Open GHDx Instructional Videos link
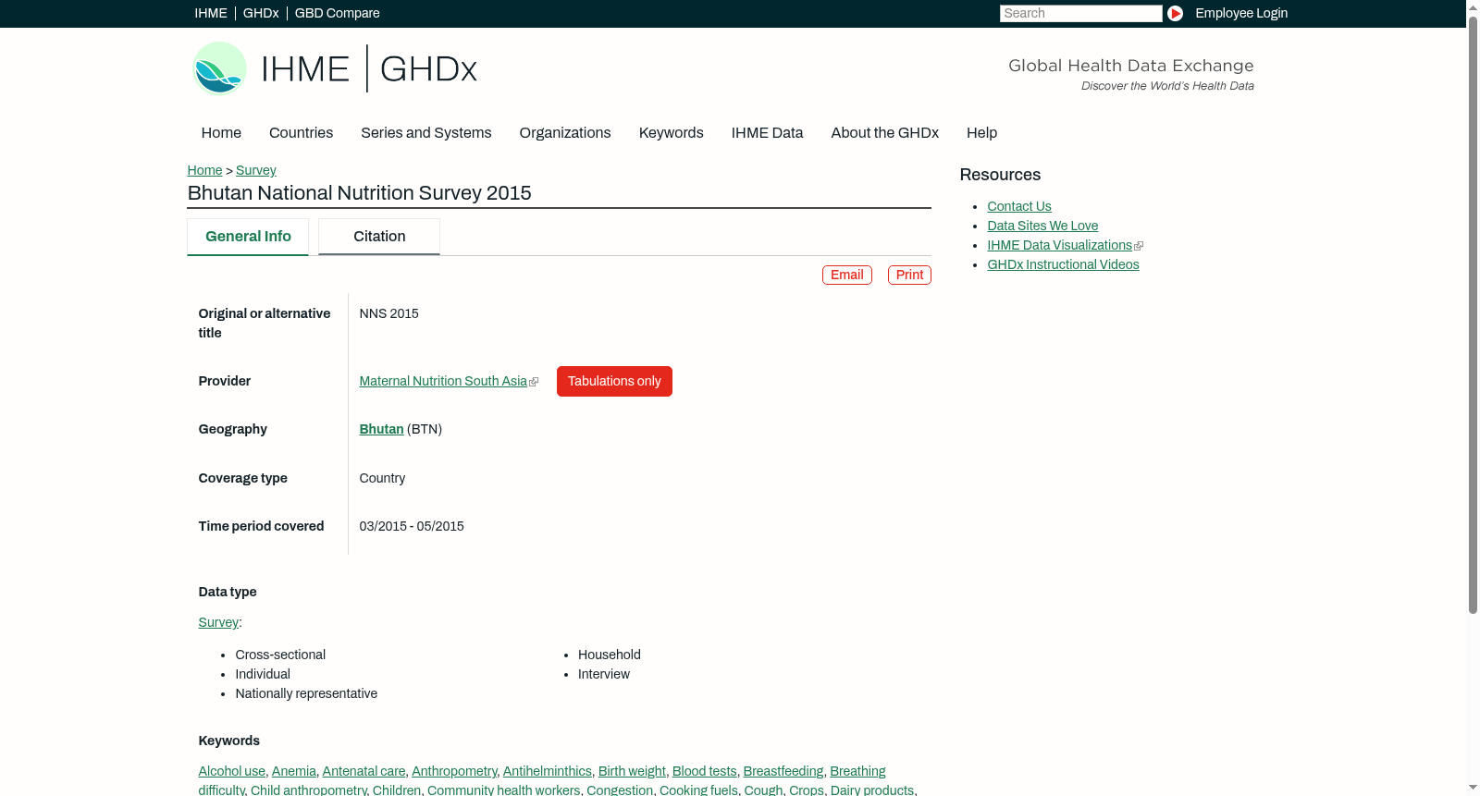Image resolution: width=1480 pixels, height=796 pixels. (1063, 264)
